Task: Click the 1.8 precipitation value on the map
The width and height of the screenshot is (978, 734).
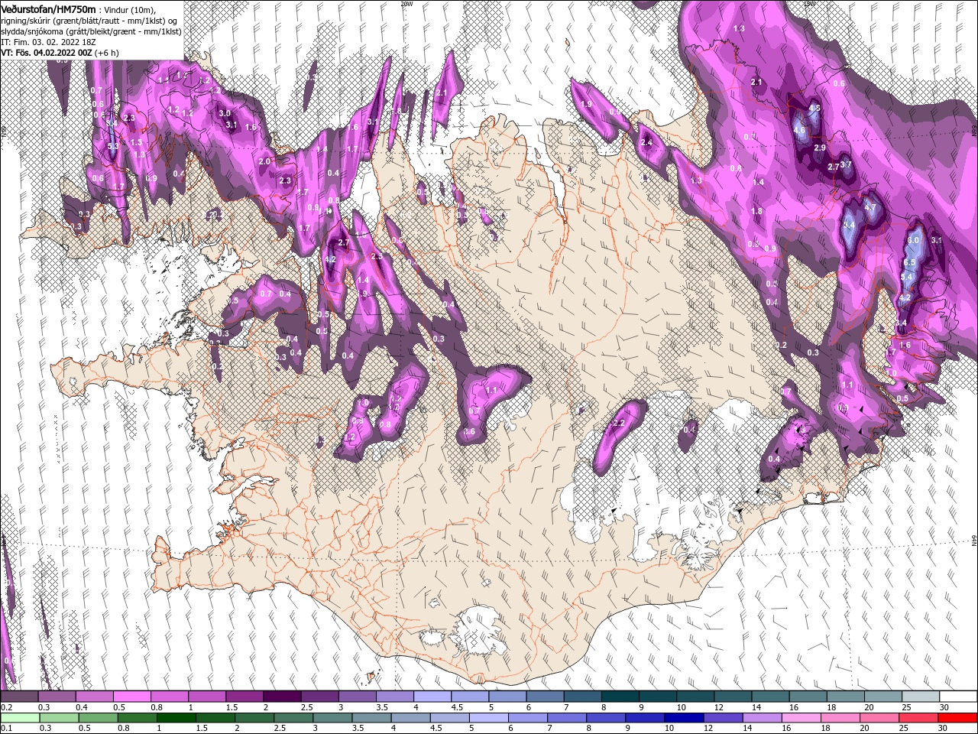Action: click(756, 212)
